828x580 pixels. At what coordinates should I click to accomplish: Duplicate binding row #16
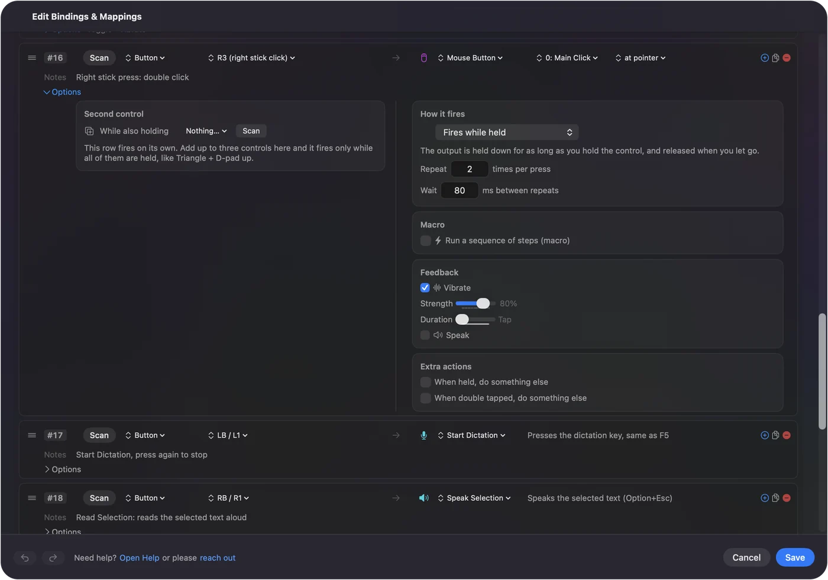[775, 58]
